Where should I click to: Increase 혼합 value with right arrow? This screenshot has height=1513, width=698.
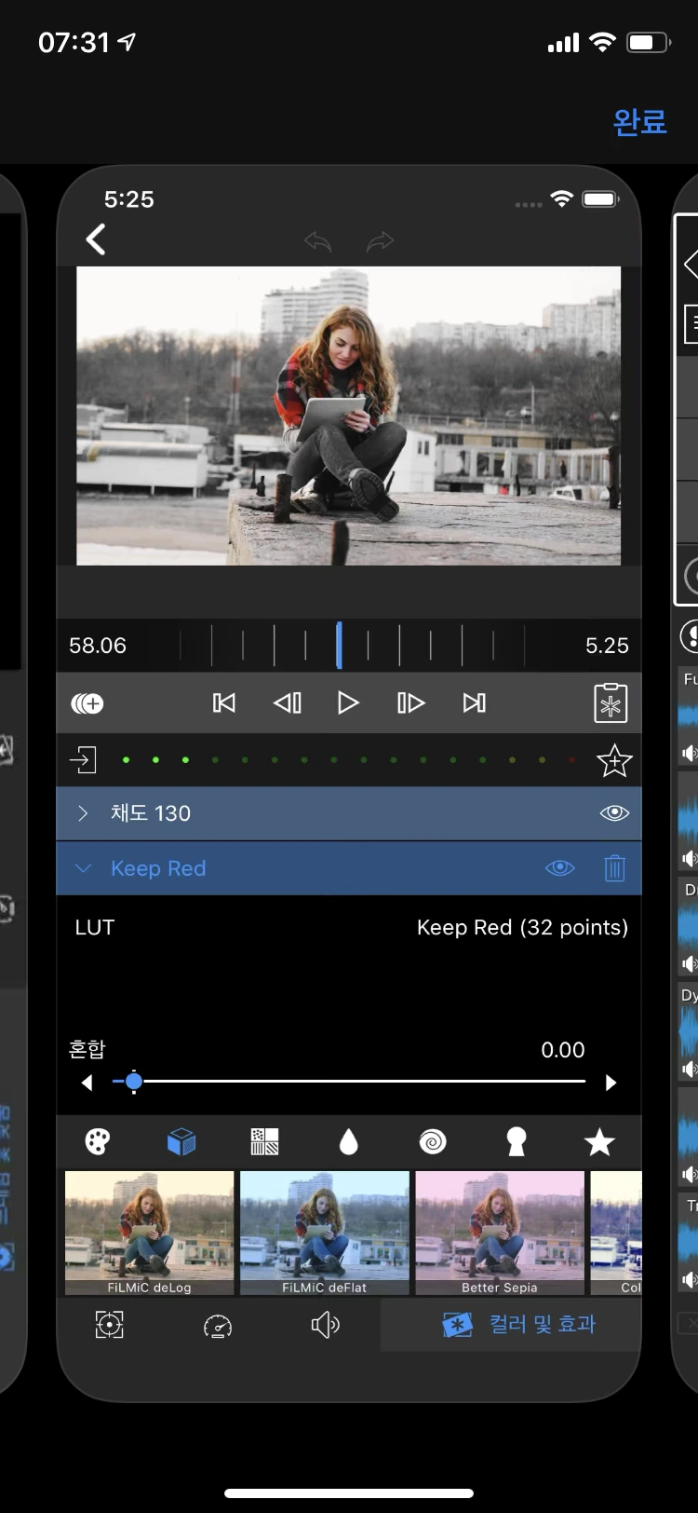click(x=611, y=1083)
